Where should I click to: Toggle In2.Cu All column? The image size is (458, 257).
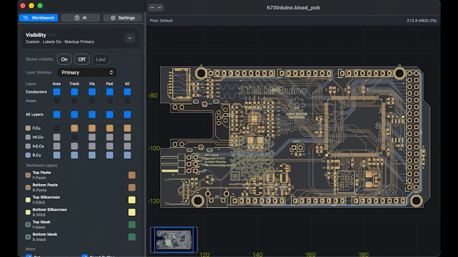[x=127, y=146]
